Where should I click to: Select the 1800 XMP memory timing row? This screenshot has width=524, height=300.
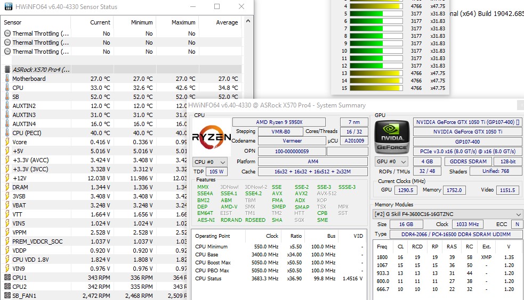pyautogui.click(x=447, y=257)
